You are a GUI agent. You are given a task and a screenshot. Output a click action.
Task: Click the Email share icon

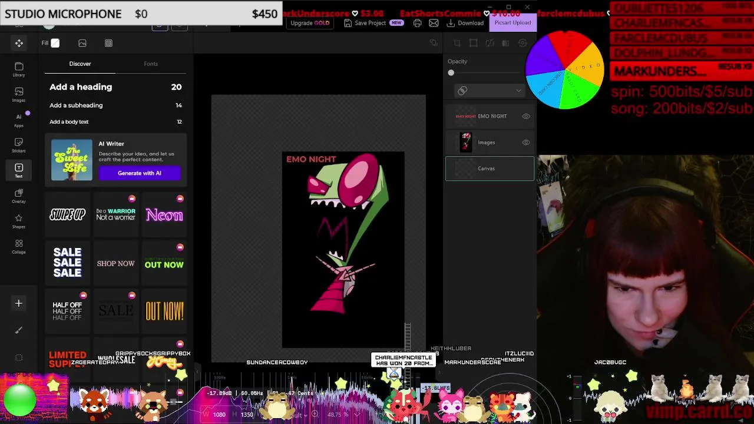click(434, 23)
